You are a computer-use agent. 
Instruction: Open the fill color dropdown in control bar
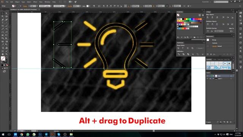pos(15,6)
